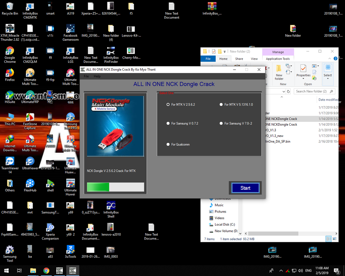The height and width of the screenshot is (276, 345).
Task: Expand the address bar history dropdown
Action: 284,91
